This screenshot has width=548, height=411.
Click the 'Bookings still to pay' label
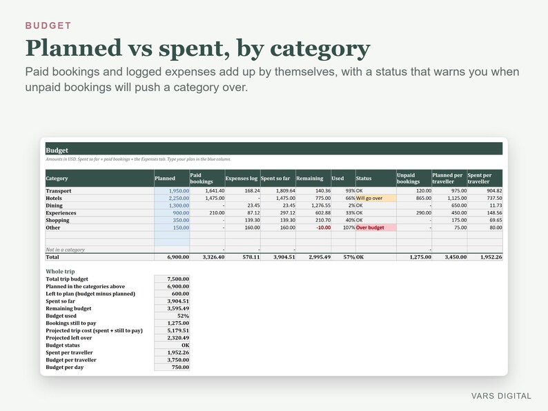tap(71, 323)
